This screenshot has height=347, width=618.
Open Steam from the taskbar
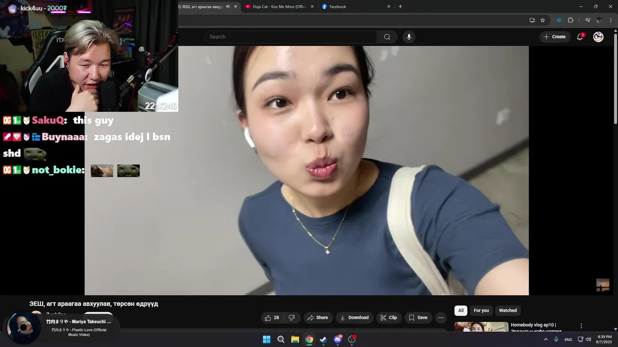pyautogui.click(x=323, y=339)
